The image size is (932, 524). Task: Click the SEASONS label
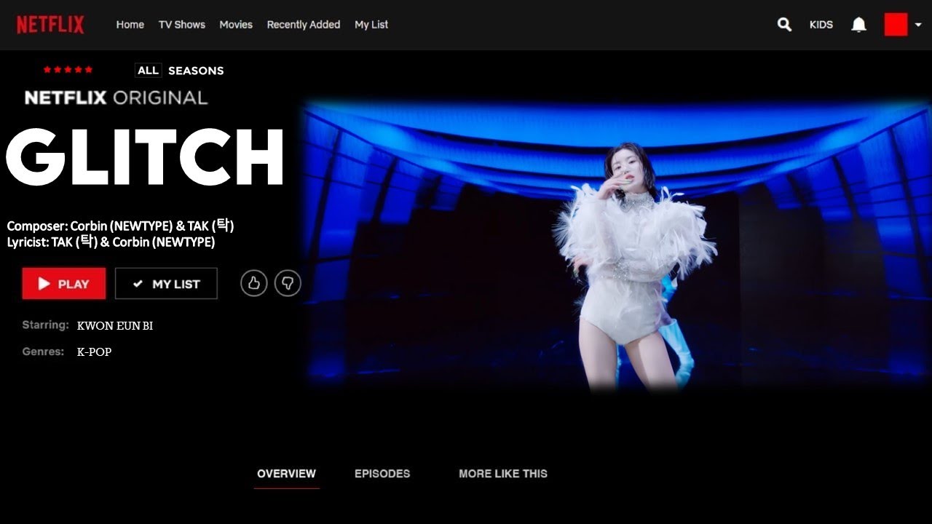click(x=196, y=71)
